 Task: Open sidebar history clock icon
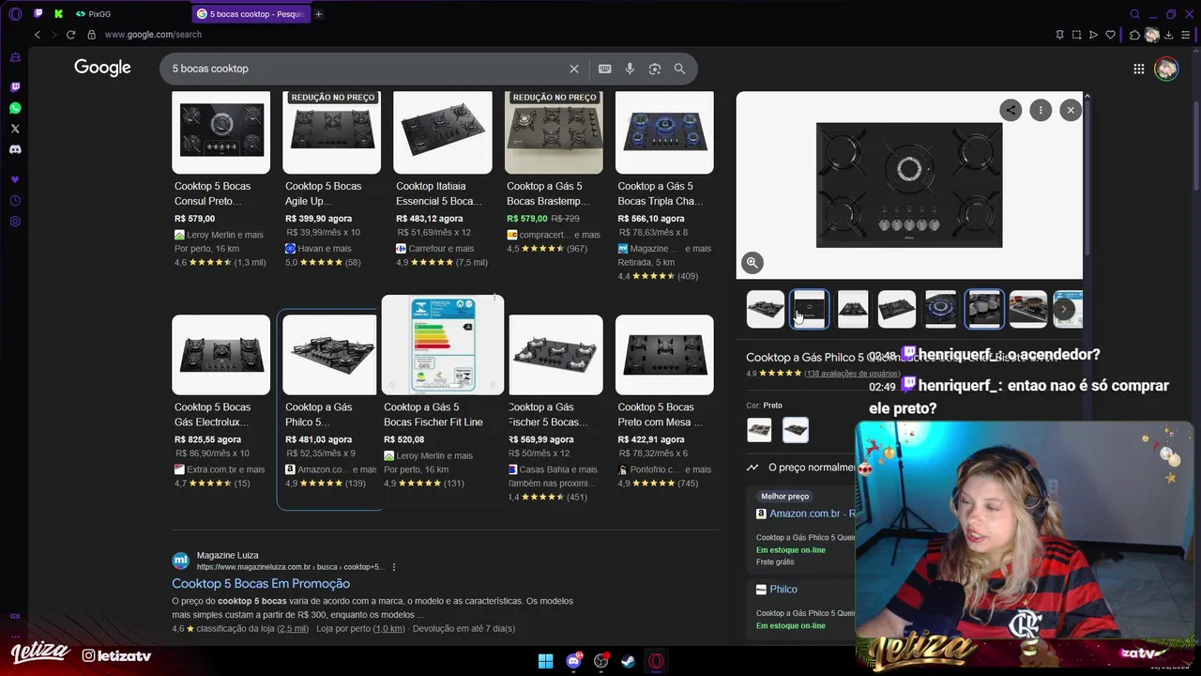pos(15,201)
